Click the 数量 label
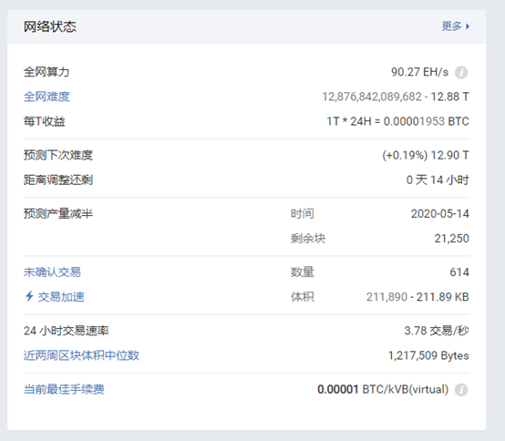The height and width of the screenshot is (441, 505). [302, 272]
